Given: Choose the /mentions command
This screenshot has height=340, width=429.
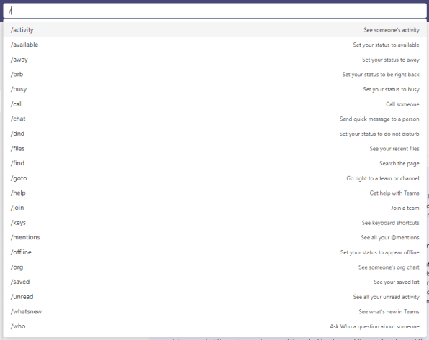Looking at the screenshot, I should tap(214, 237).
